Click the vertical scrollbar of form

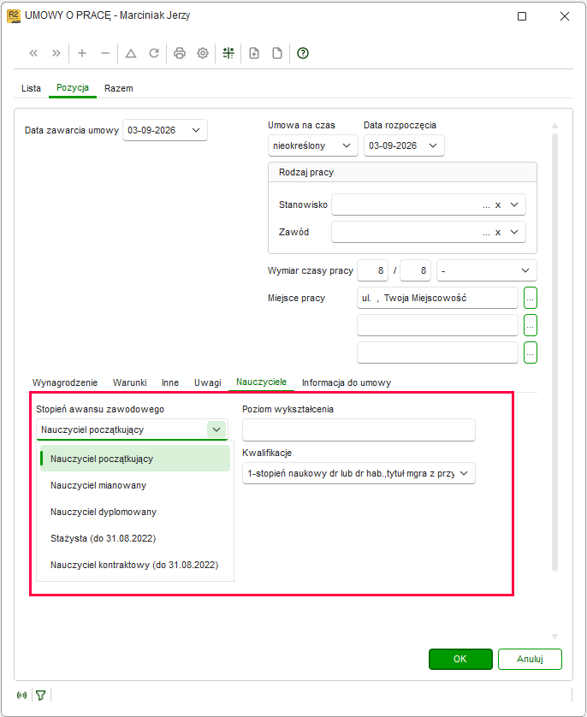554,353
